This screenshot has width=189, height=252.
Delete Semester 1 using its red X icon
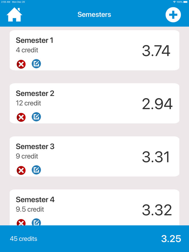coord(21,64)
